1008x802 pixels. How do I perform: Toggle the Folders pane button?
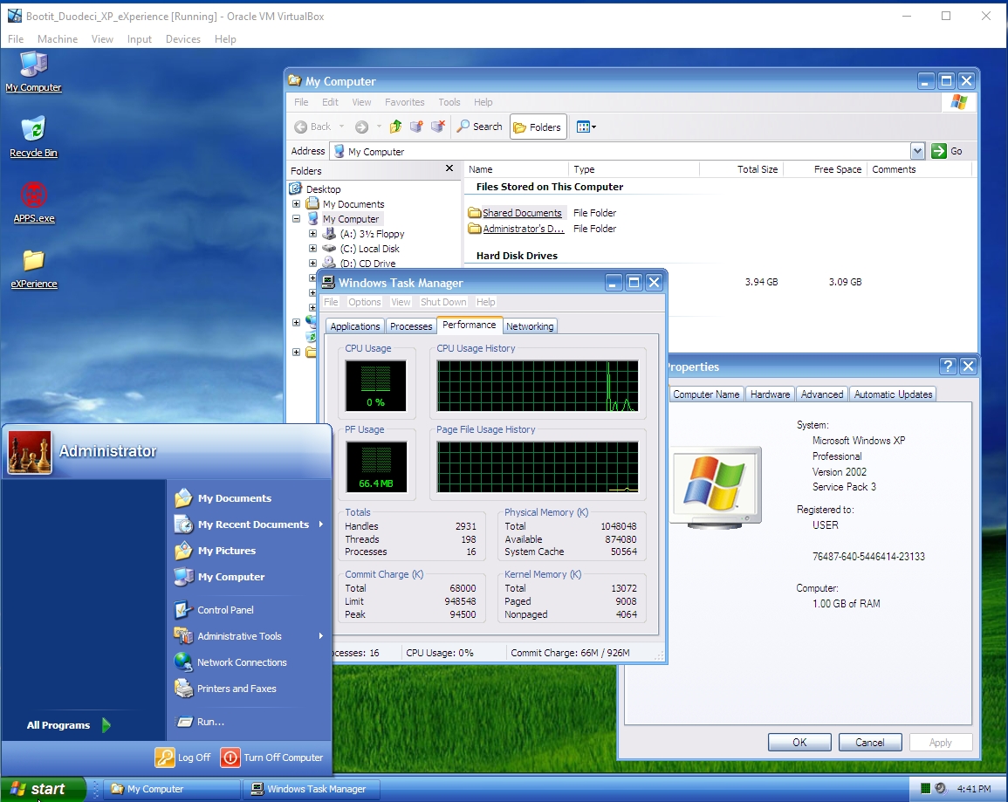[538, 127]
